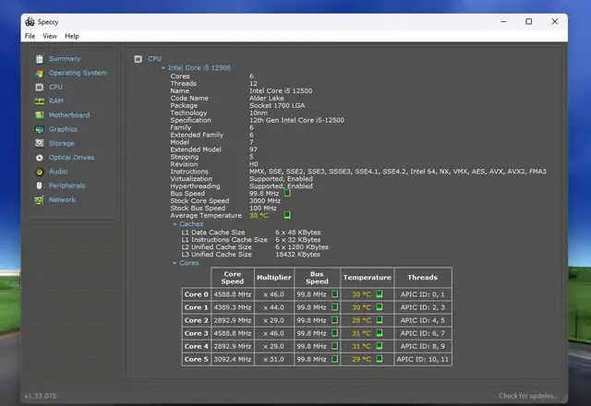Click the L2 Unified Cache Size label
This screenshot has height=406, width=591.
pyautogui.click(x=216, y=247)
